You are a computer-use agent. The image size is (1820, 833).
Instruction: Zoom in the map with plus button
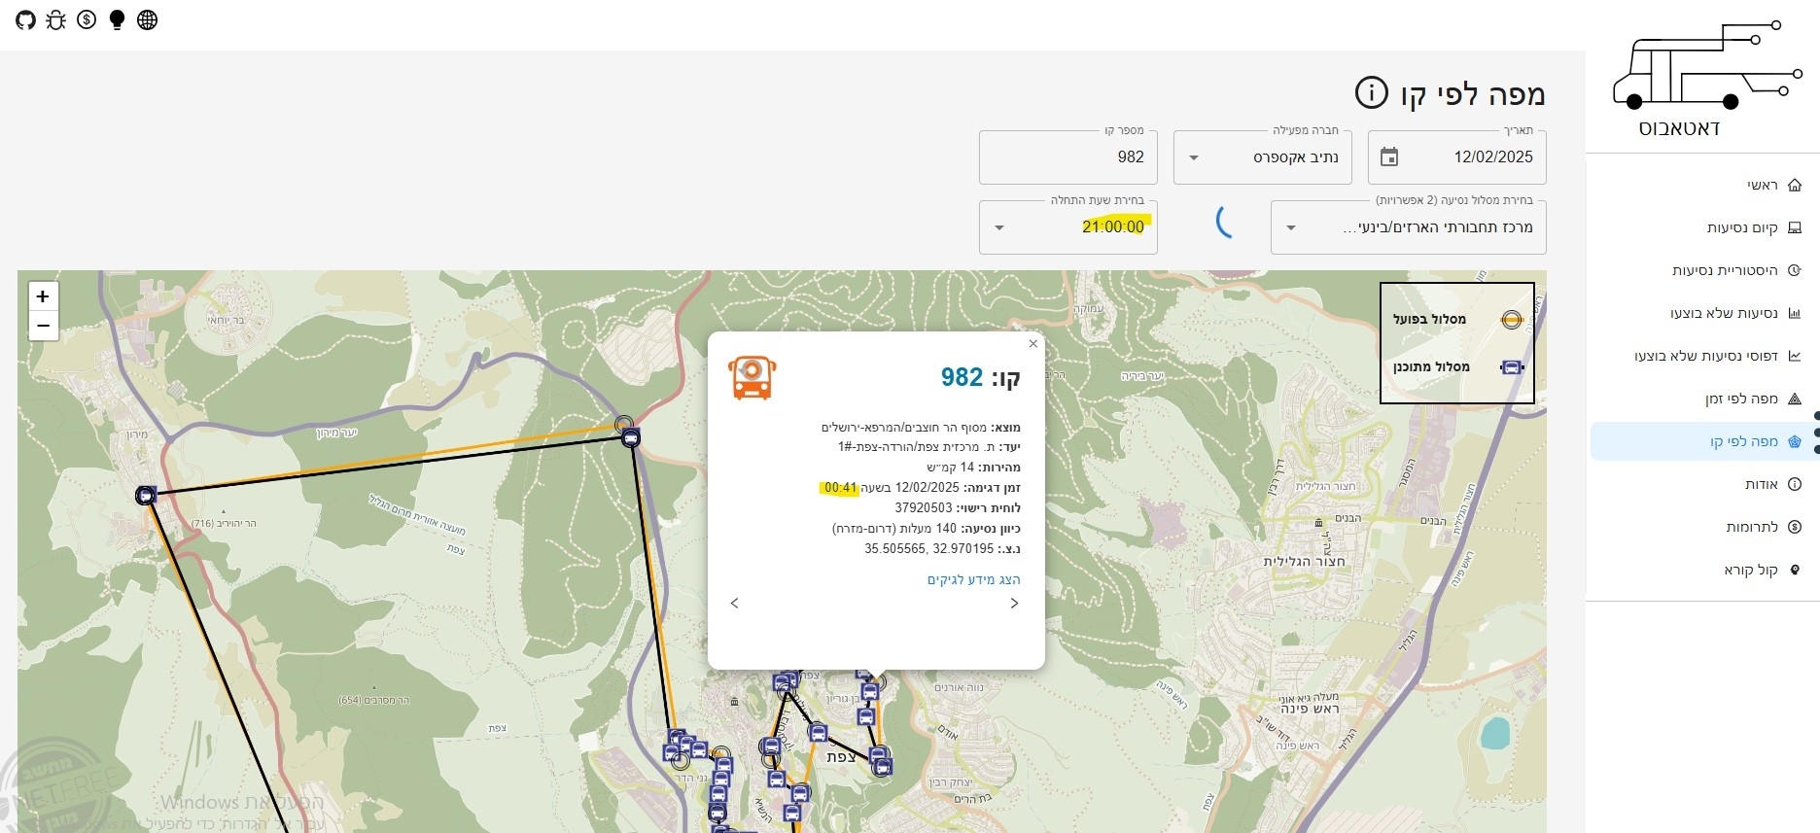click(43, 296)
